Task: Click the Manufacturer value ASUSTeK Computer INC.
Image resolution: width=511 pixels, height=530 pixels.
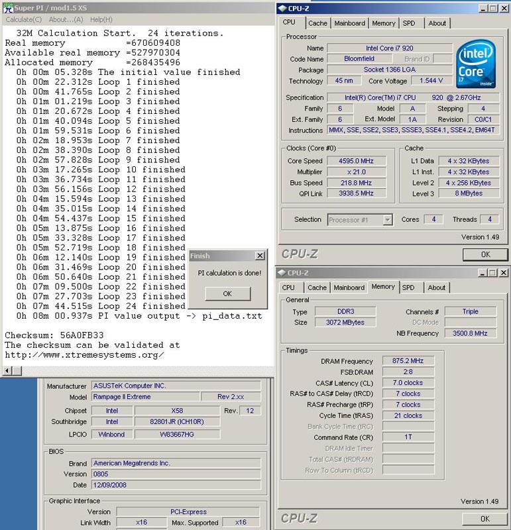Action: (176, 386)
